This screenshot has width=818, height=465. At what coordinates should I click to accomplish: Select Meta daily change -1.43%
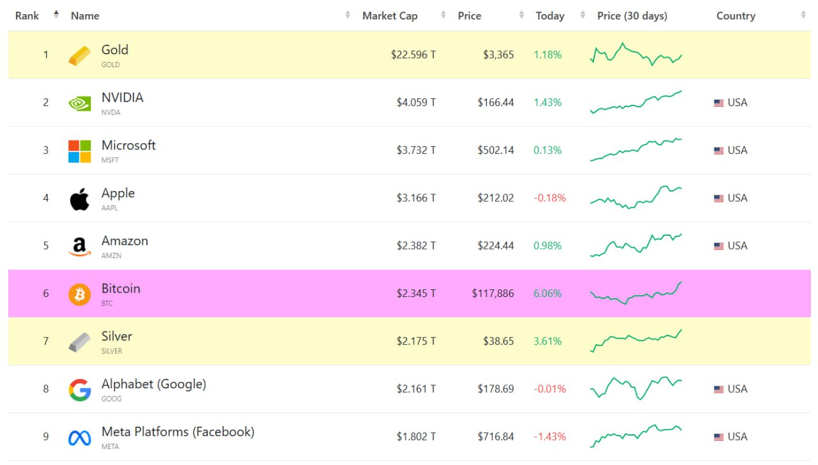coord(550,437)
